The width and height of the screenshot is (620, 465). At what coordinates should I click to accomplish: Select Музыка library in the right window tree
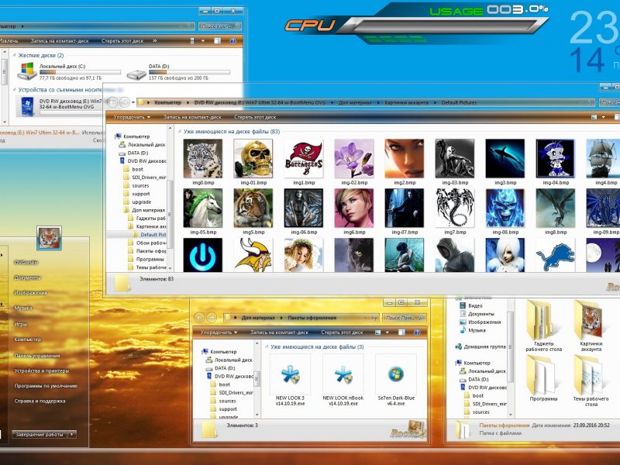[477, 330]
